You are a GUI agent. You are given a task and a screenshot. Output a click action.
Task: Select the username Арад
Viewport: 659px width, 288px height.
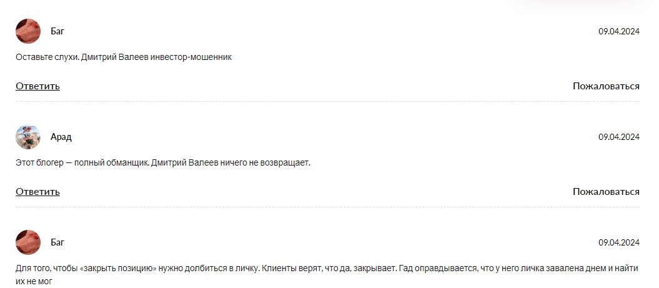click(x=61, y=137)
